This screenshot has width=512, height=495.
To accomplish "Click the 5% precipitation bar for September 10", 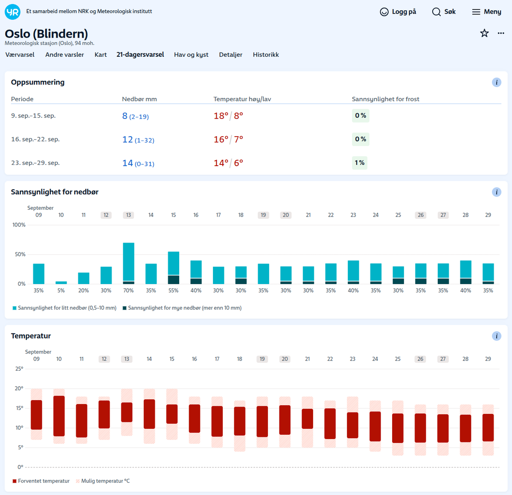I will pos(61,283).
